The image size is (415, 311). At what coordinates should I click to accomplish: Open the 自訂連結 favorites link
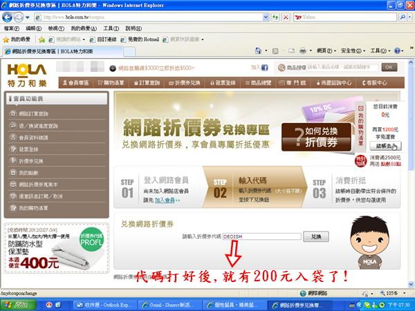point(103,39)
